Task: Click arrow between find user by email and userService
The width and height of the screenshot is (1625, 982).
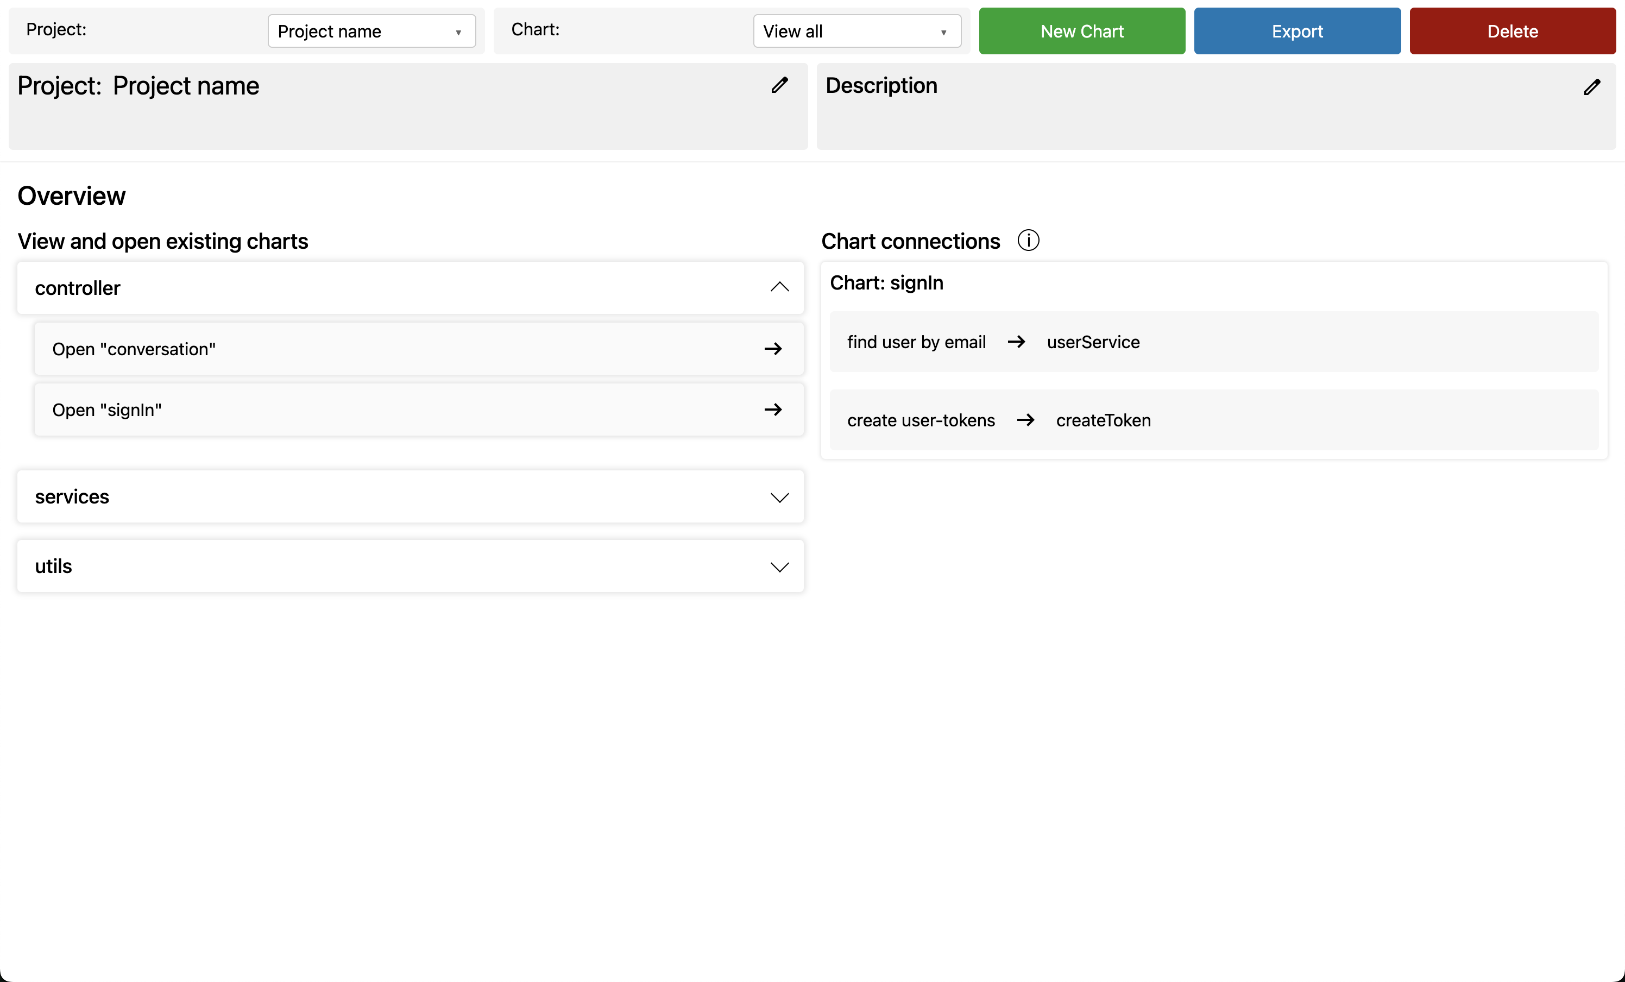Action: click(1016, 342)
